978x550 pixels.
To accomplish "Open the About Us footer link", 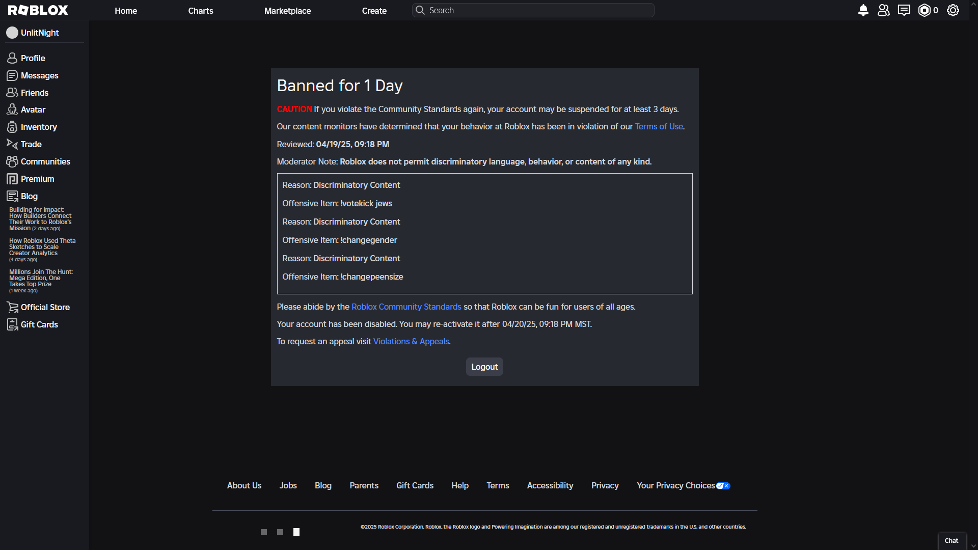I will coord(244,485).
